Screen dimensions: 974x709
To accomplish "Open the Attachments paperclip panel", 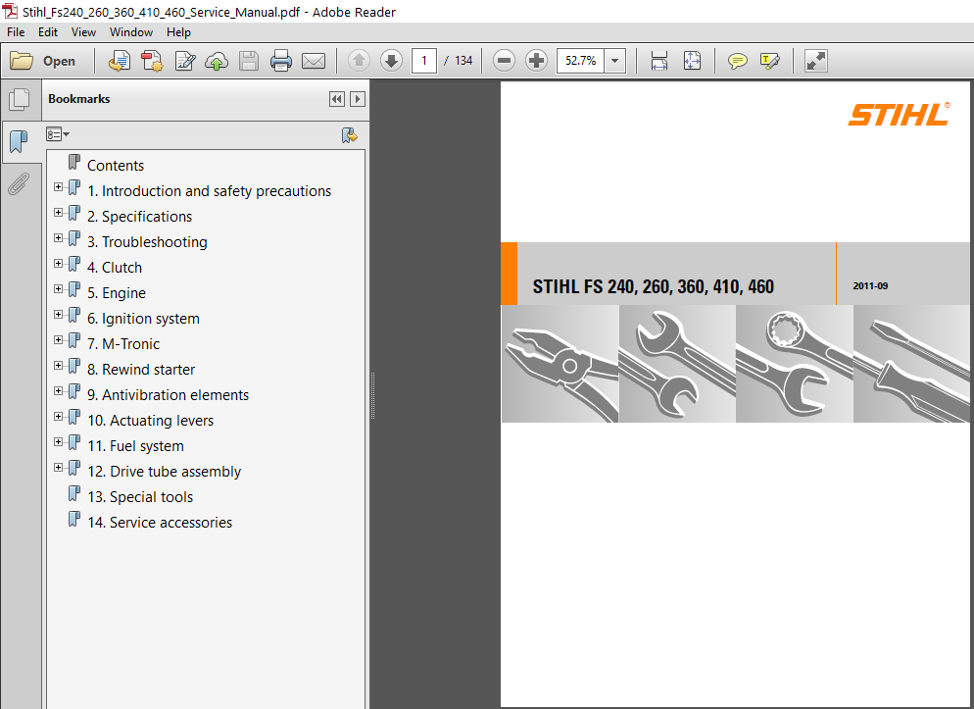I will tap(19, 184).
